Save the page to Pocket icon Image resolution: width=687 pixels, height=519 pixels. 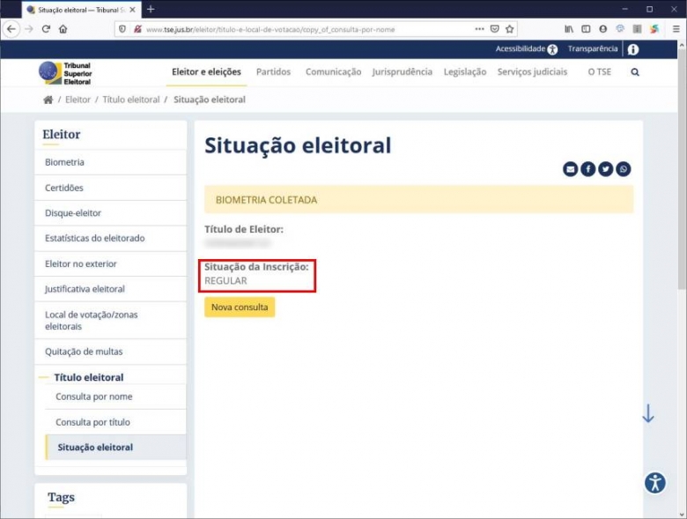[x=495, y=29]
